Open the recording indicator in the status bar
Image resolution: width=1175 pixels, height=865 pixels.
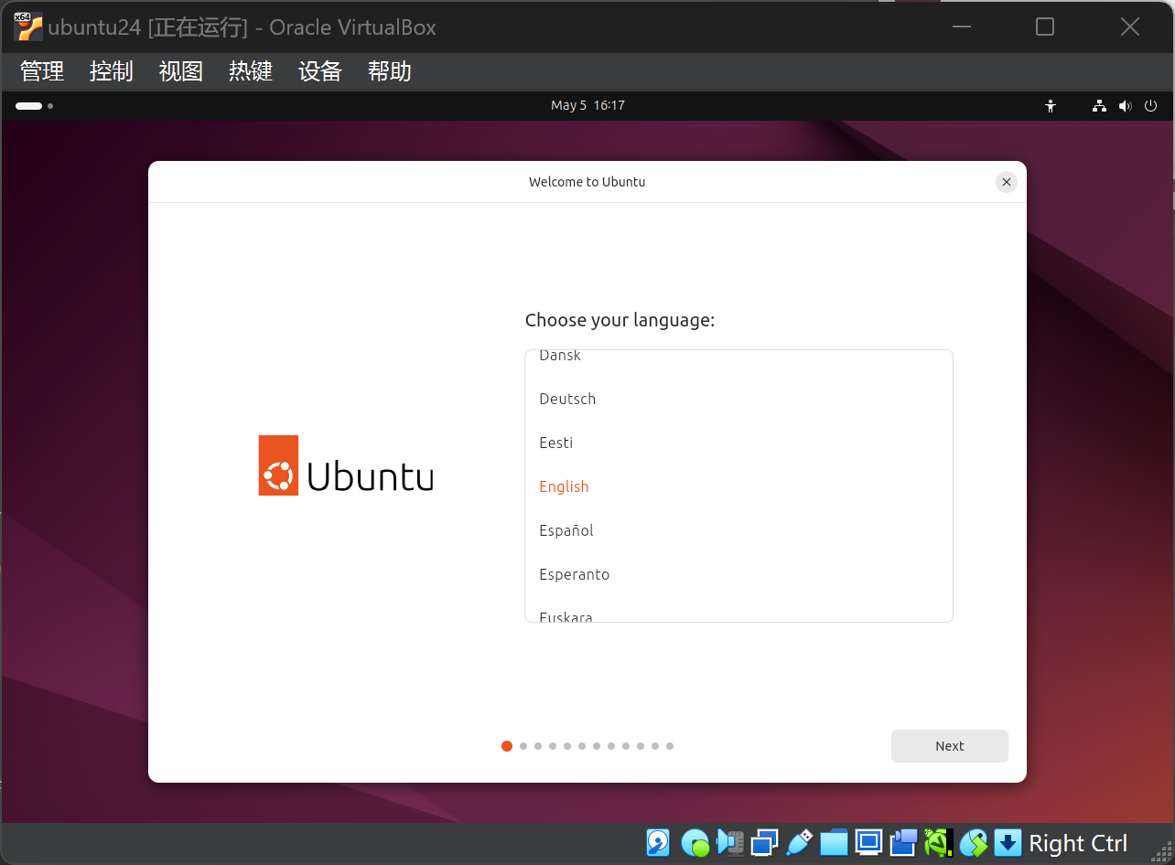point(904,842)
